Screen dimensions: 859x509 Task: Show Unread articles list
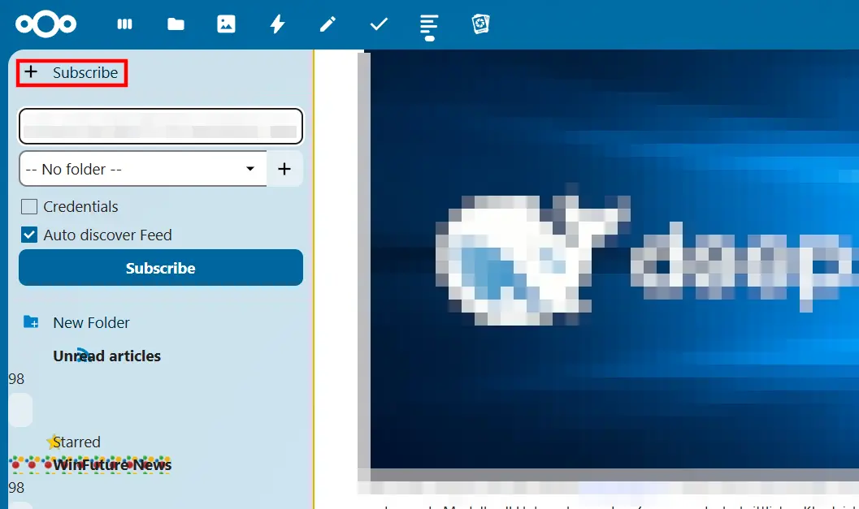tap(106, 356)
